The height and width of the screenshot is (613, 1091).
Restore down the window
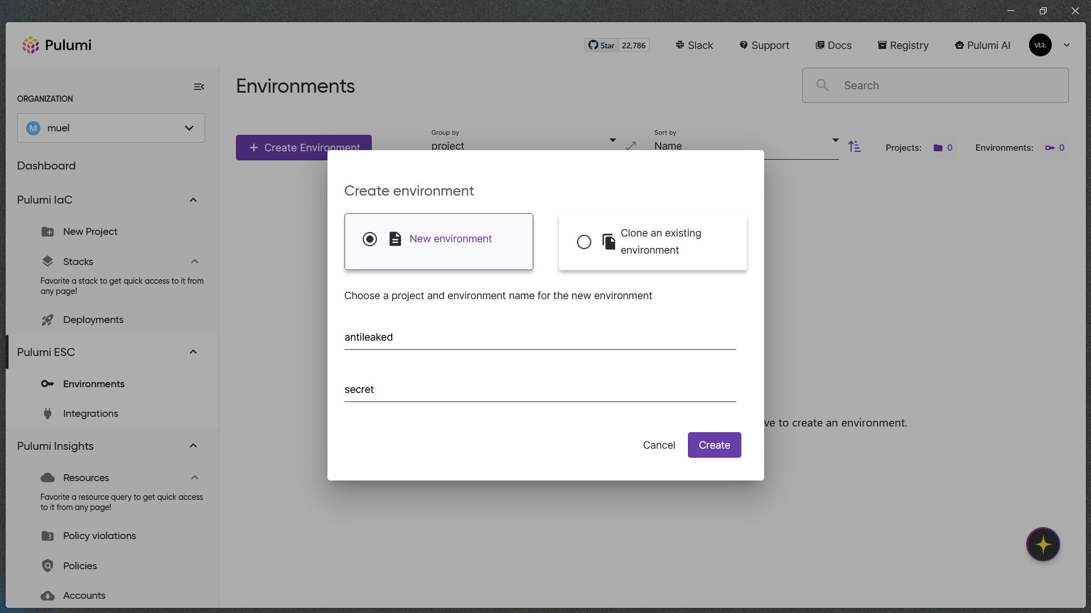1043,11
